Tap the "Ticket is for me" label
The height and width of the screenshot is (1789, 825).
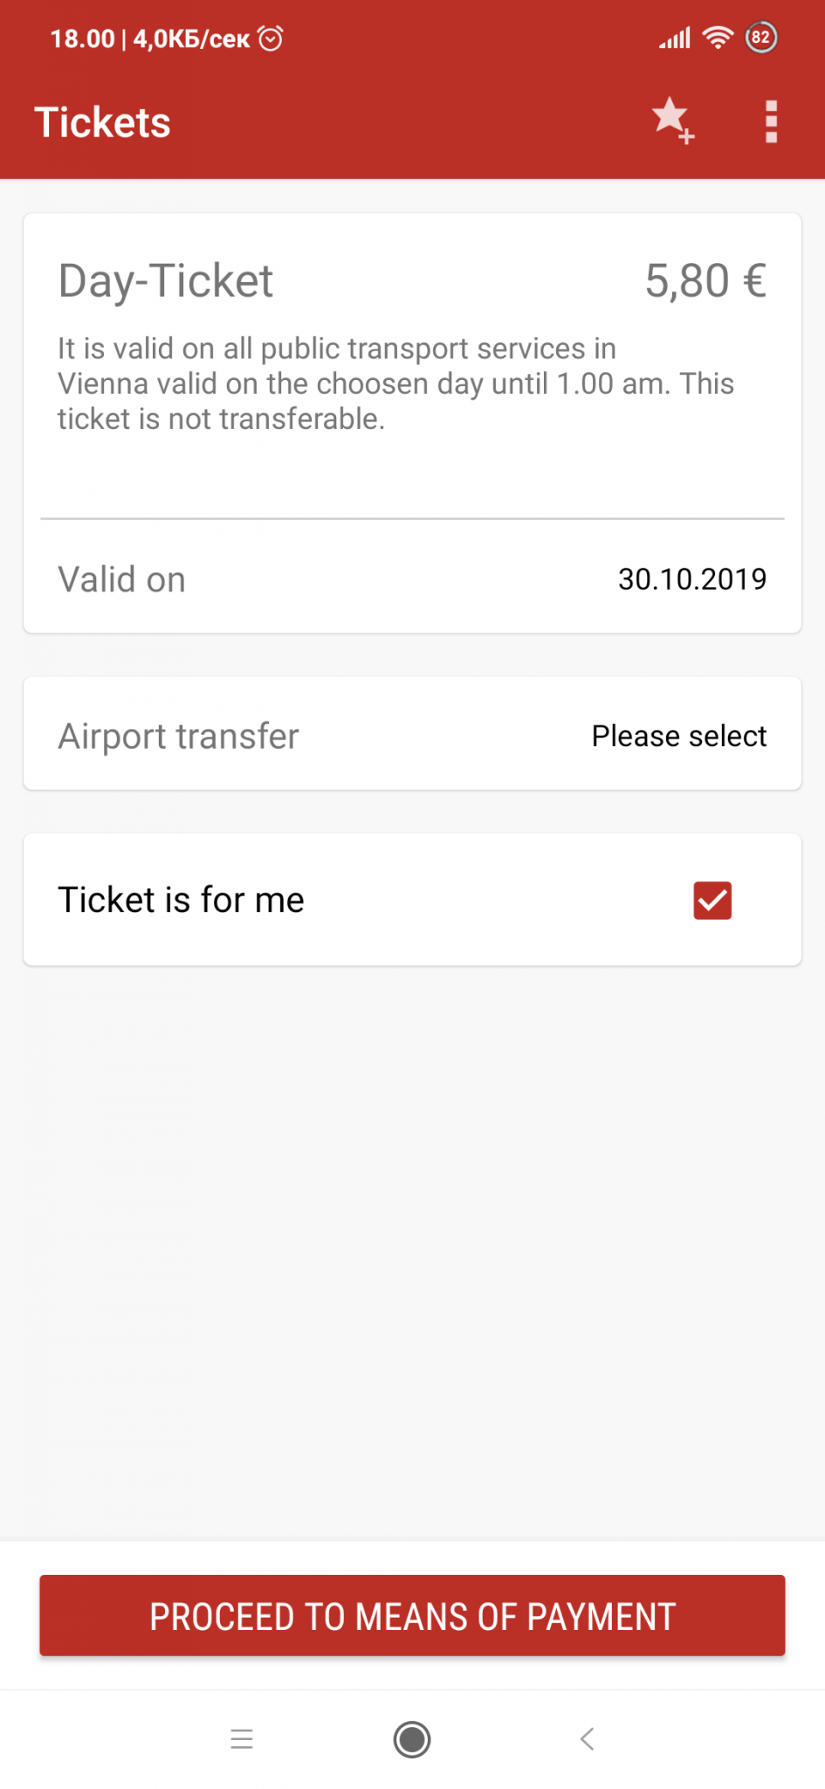[182, 900]
